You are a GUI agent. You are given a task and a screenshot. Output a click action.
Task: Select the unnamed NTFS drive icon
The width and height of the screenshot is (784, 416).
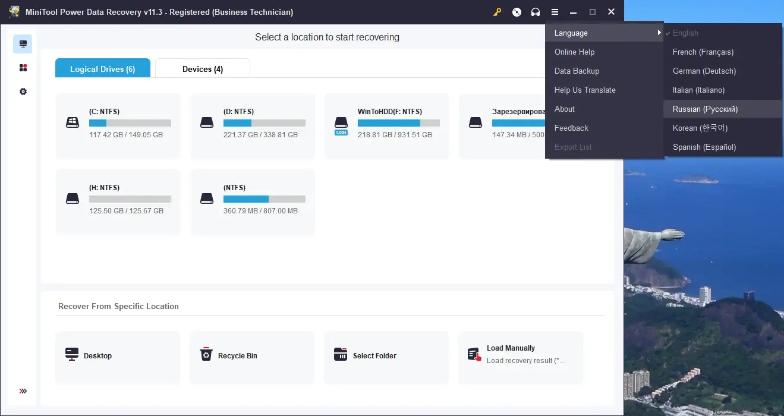(206, 198)
